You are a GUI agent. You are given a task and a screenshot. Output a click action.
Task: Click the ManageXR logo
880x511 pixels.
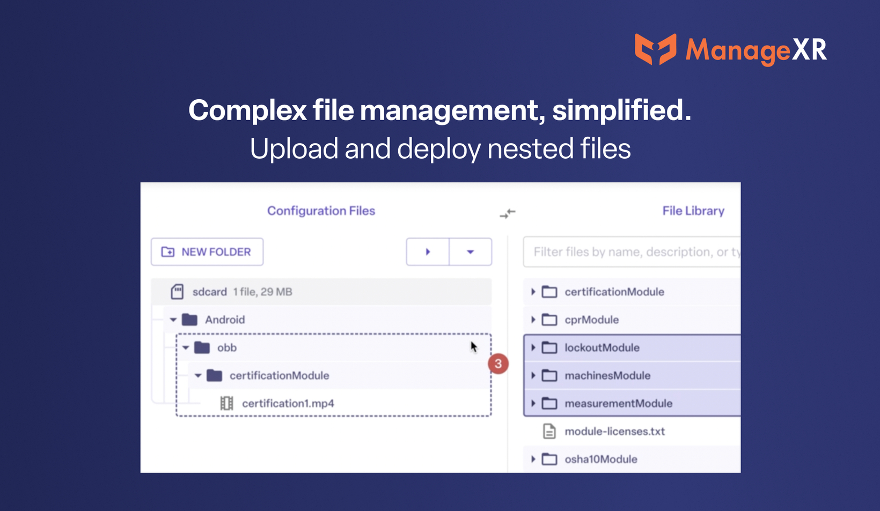(x=731, y=50)
